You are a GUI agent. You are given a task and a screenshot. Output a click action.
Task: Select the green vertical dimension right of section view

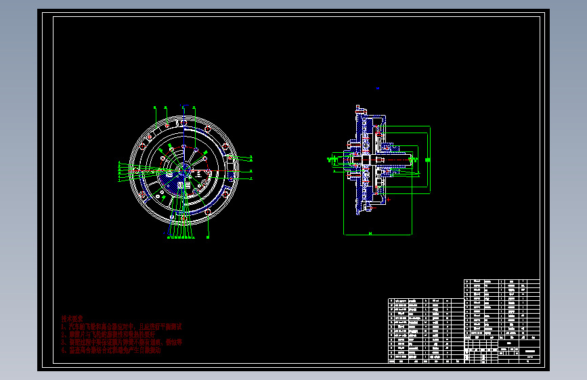[x=429, y=160]
